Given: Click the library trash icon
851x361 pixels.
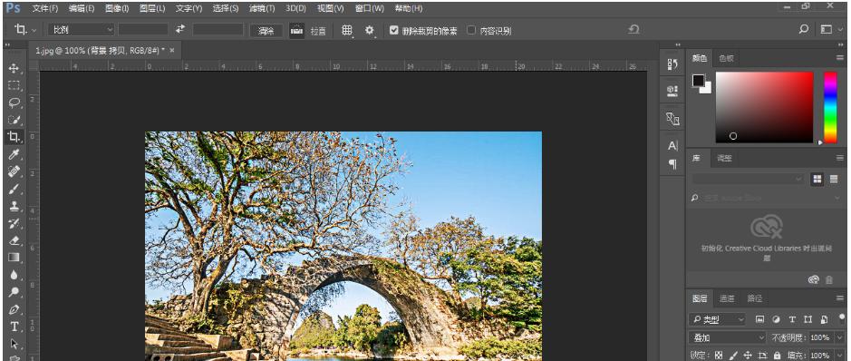Looking at the screenshot, I should click(x=829, y=279).
